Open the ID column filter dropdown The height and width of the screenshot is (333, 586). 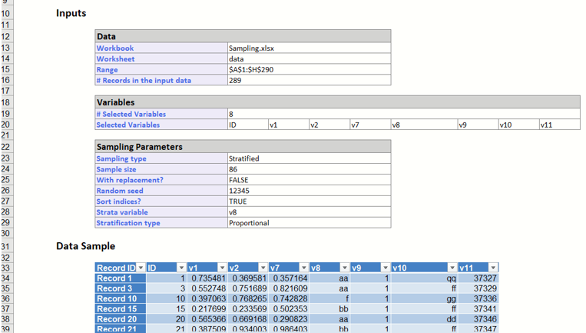[181, 268]
